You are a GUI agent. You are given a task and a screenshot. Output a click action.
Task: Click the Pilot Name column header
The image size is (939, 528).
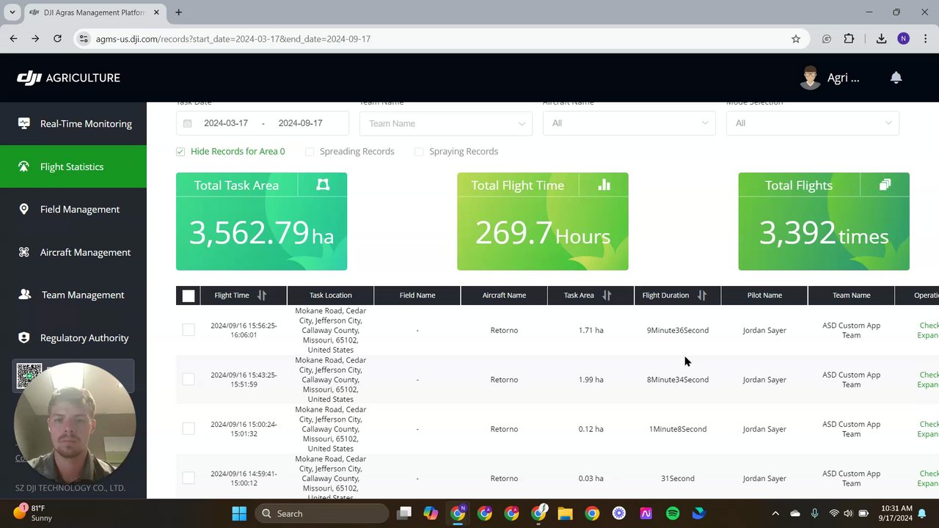click(x=764, y=296)
